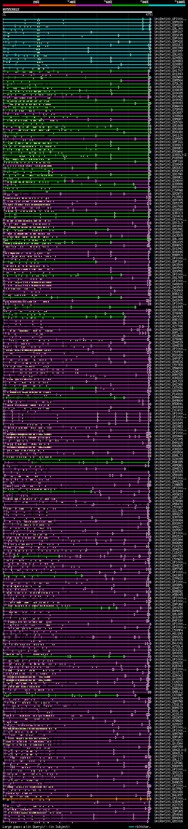Select the UniRef100_Q3ECC3 label
The image size is (188, 829).
169,213
